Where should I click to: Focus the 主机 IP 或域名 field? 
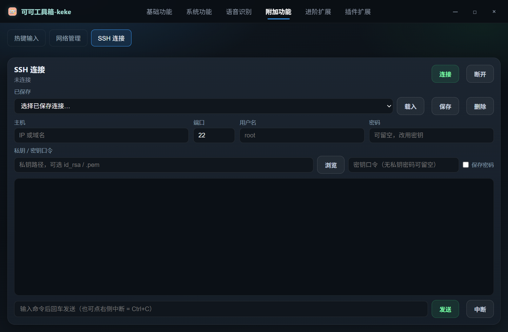101,135
